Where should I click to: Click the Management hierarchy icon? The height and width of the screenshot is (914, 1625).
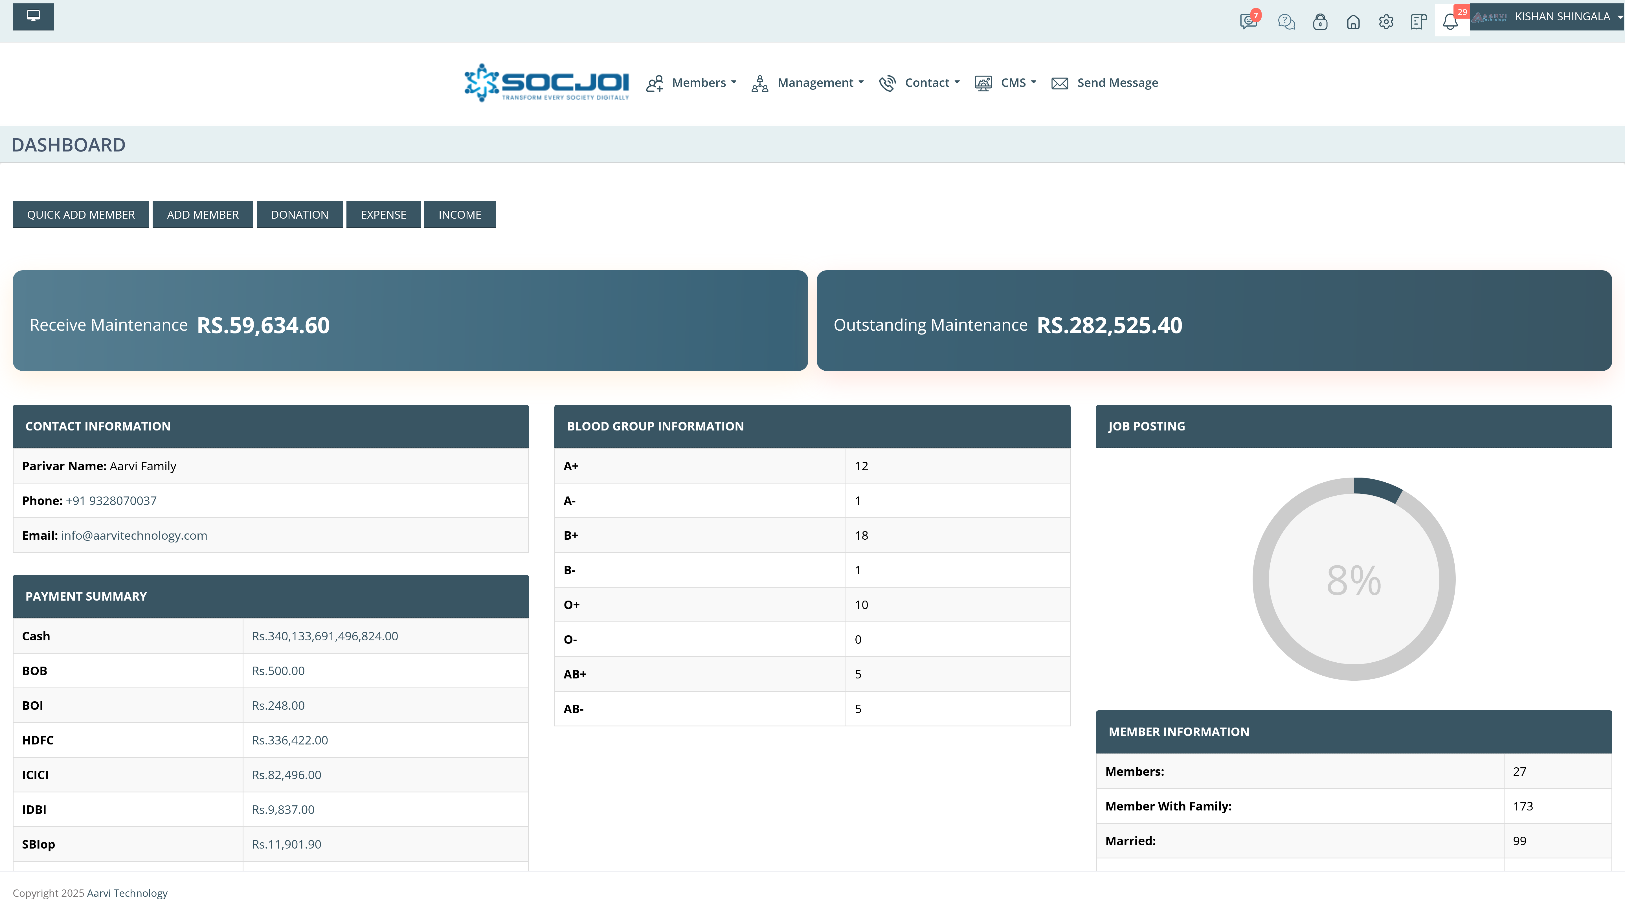760,83
